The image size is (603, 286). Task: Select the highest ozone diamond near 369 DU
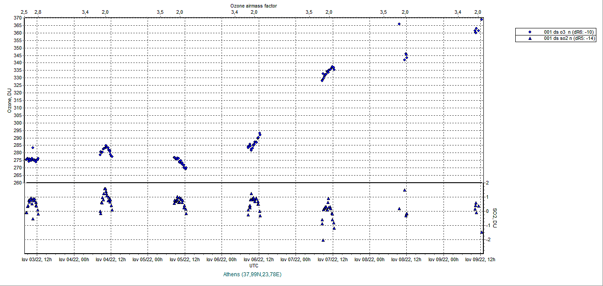click(x=482, y=20)
